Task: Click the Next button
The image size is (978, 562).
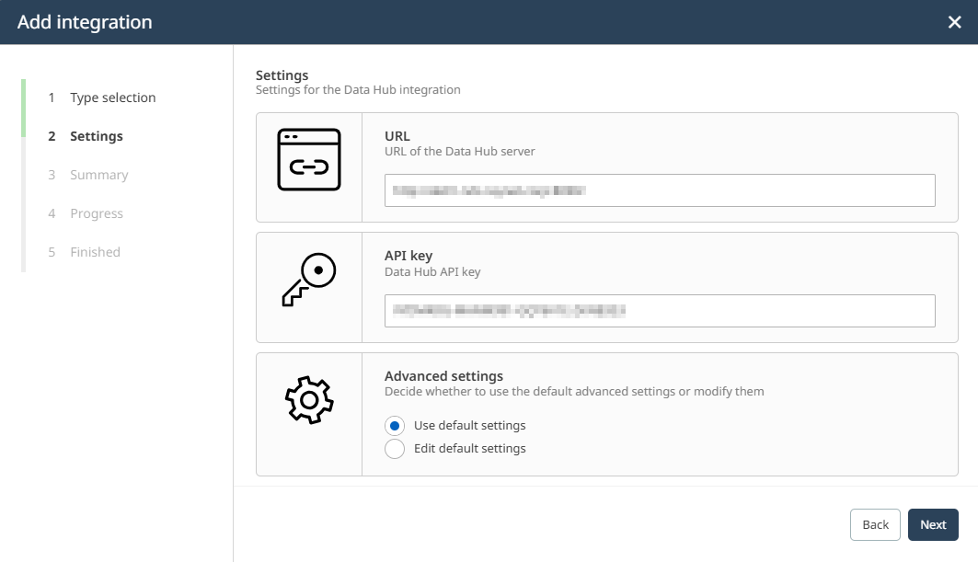Action: [x=933, y=524]
